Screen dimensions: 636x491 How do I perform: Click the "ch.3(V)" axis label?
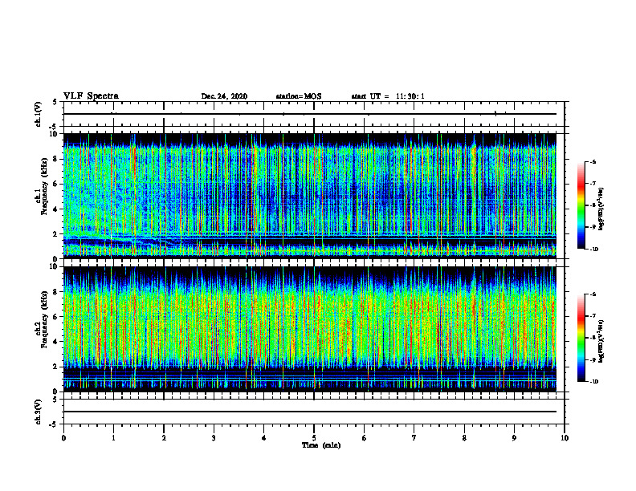click(38, 412)
